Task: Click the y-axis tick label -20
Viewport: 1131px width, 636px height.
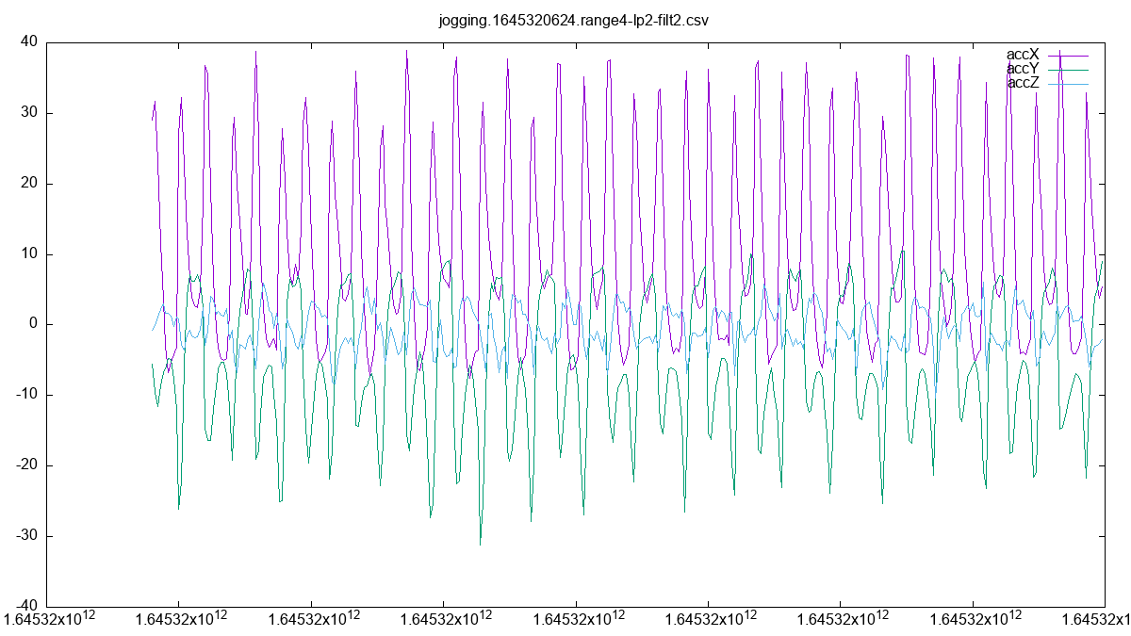Action: point(25,465)
